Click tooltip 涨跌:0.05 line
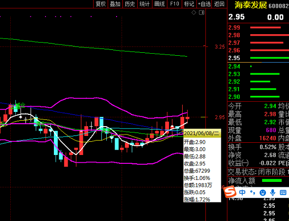The image size is (289, 221). pos(194,192)
